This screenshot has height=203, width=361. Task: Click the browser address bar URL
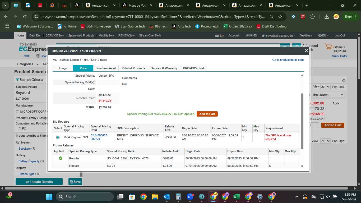pyautogui.click(x=153, y=17)
